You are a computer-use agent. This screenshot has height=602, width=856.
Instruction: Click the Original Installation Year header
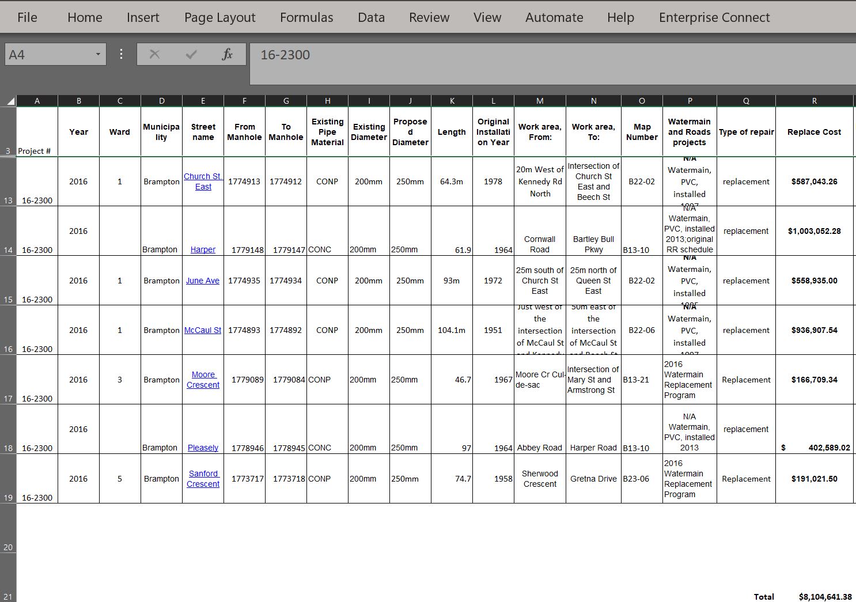click(493, 132)
